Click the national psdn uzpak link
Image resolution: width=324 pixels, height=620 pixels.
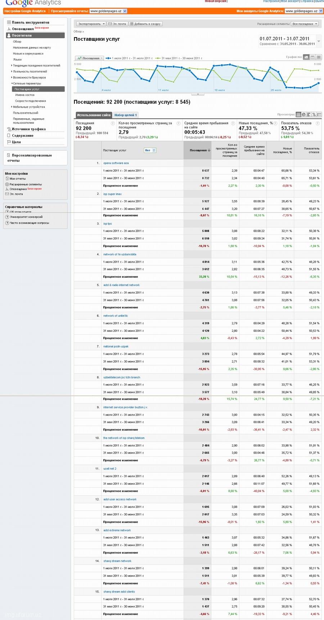(x=116, y=346)
